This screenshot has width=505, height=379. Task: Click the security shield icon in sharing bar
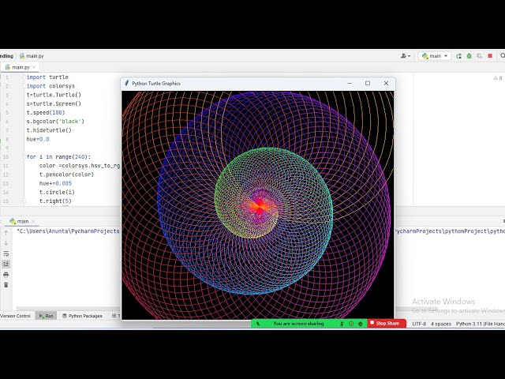(361, 324)
